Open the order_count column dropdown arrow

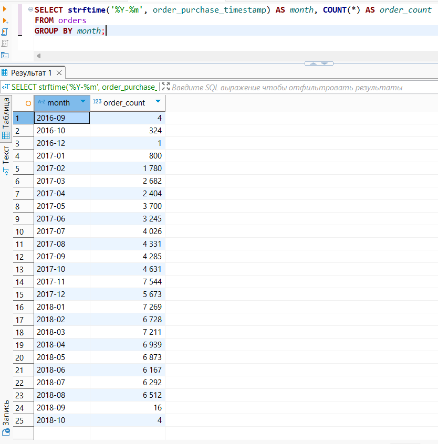click(x=158, y=102)
